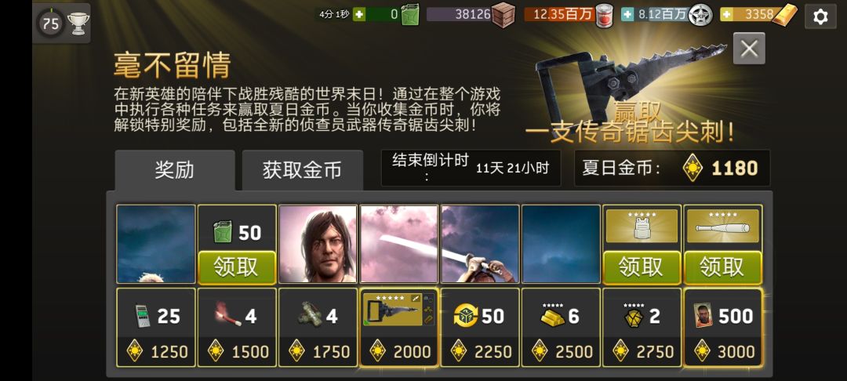
Task: Tap the gold bars currency icon
Action: [785, 15]
